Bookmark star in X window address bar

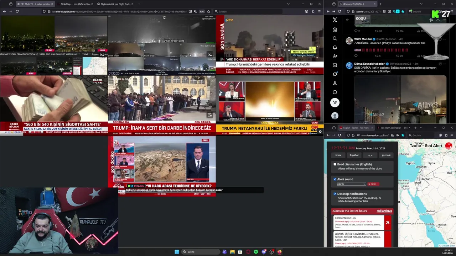[x=403, y=11]
